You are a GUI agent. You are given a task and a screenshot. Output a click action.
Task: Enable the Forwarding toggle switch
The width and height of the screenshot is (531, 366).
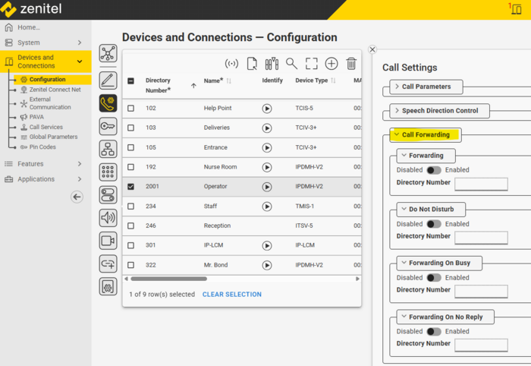434,170
